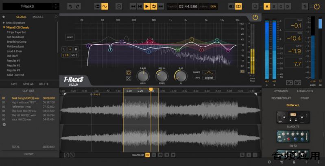Image resolution: width=325 pixels, height=166 pixels.
Task: Search presets with the magnifier icon
Action: pos(56,17)
